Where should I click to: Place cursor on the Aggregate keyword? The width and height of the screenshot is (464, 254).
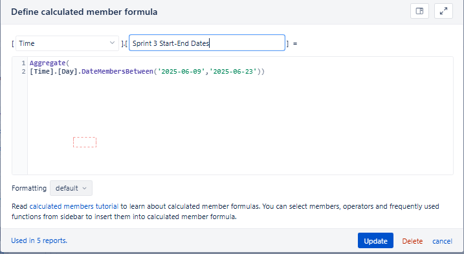[47, 63]
